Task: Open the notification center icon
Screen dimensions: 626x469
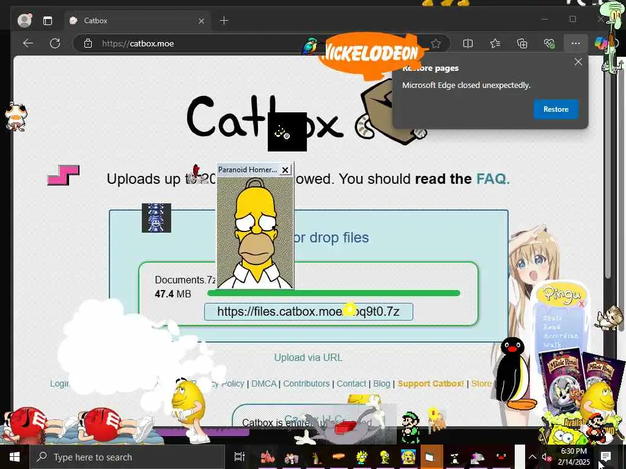Action: [x=605, y=457]
